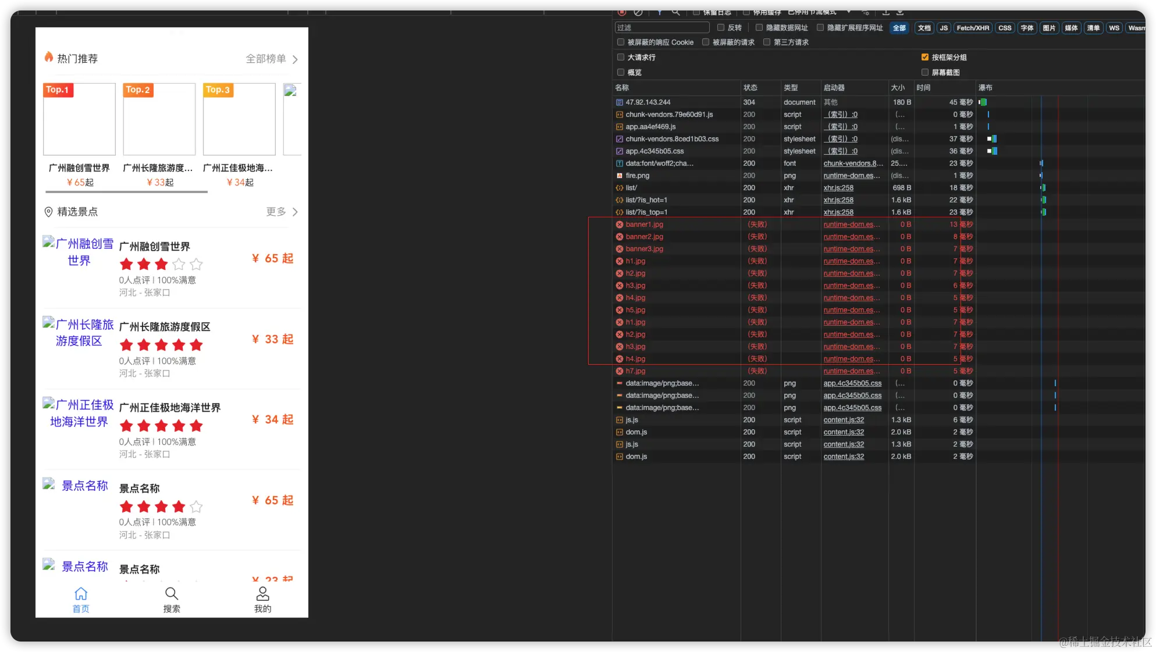Open network conditions wifi settings icon

pyautogui.click(x=865, y=12)
